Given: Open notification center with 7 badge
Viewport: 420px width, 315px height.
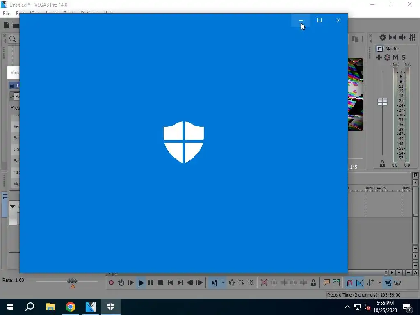Looking at the screenshot, I should pyautogui.click(x=407, y=307).
